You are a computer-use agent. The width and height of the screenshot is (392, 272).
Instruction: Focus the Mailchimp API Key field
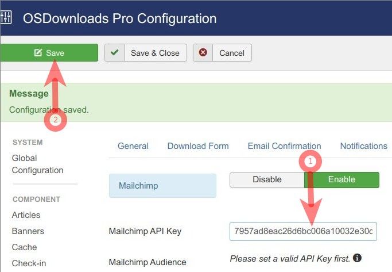[303, 231]
